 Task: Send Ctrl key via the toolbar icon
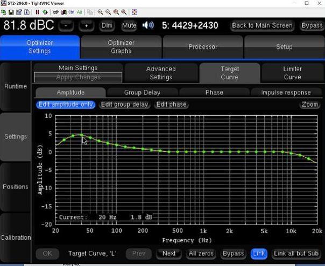(70, 12)
